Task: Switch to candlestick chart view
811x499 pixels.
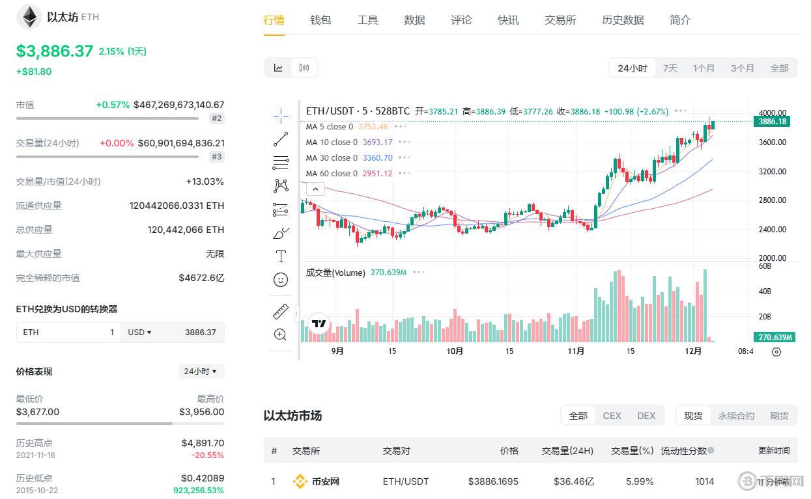Action: point(304,68)
